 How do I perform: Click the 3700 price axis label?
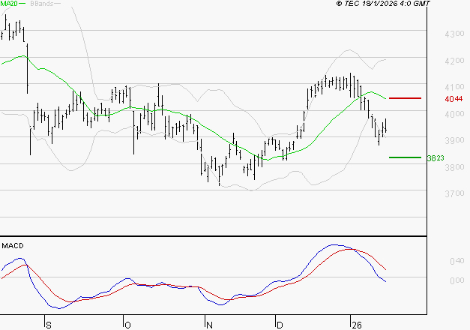454,193
